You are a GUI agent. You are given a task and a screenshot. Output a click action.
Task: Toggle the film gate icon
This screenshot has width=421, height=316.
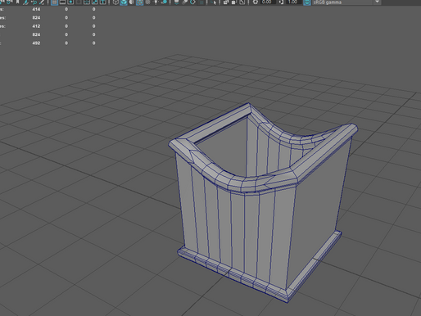[x=62, y=2]
